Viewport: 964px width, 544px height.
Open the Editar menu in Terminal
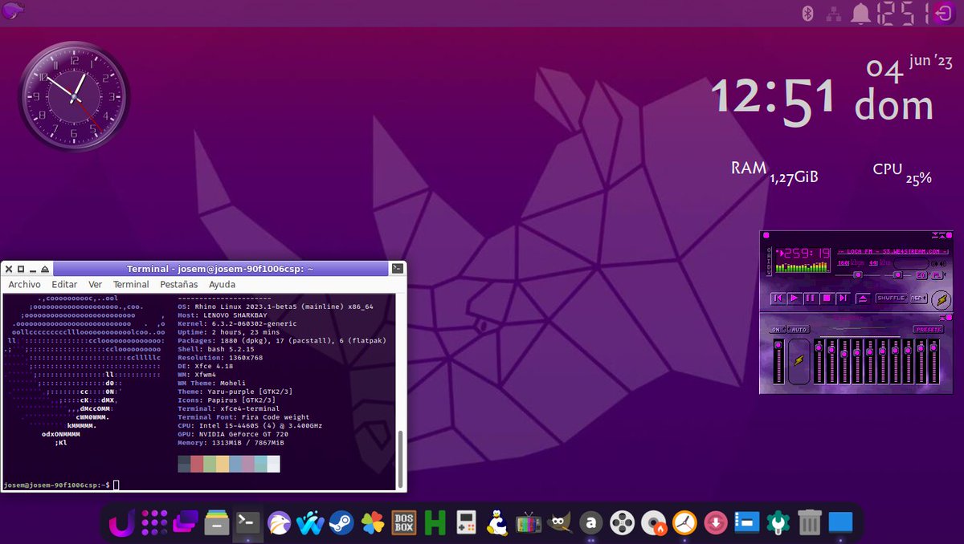(64, 284)
